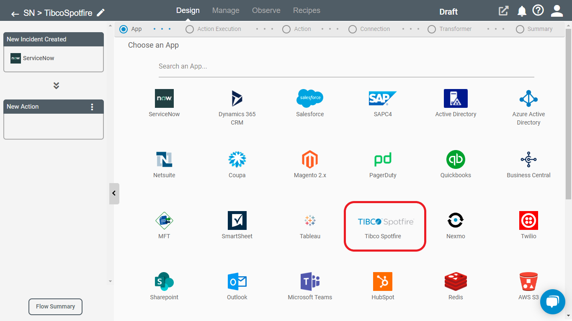Switch to the Recipes tab
572x321 pixels.
307,10
